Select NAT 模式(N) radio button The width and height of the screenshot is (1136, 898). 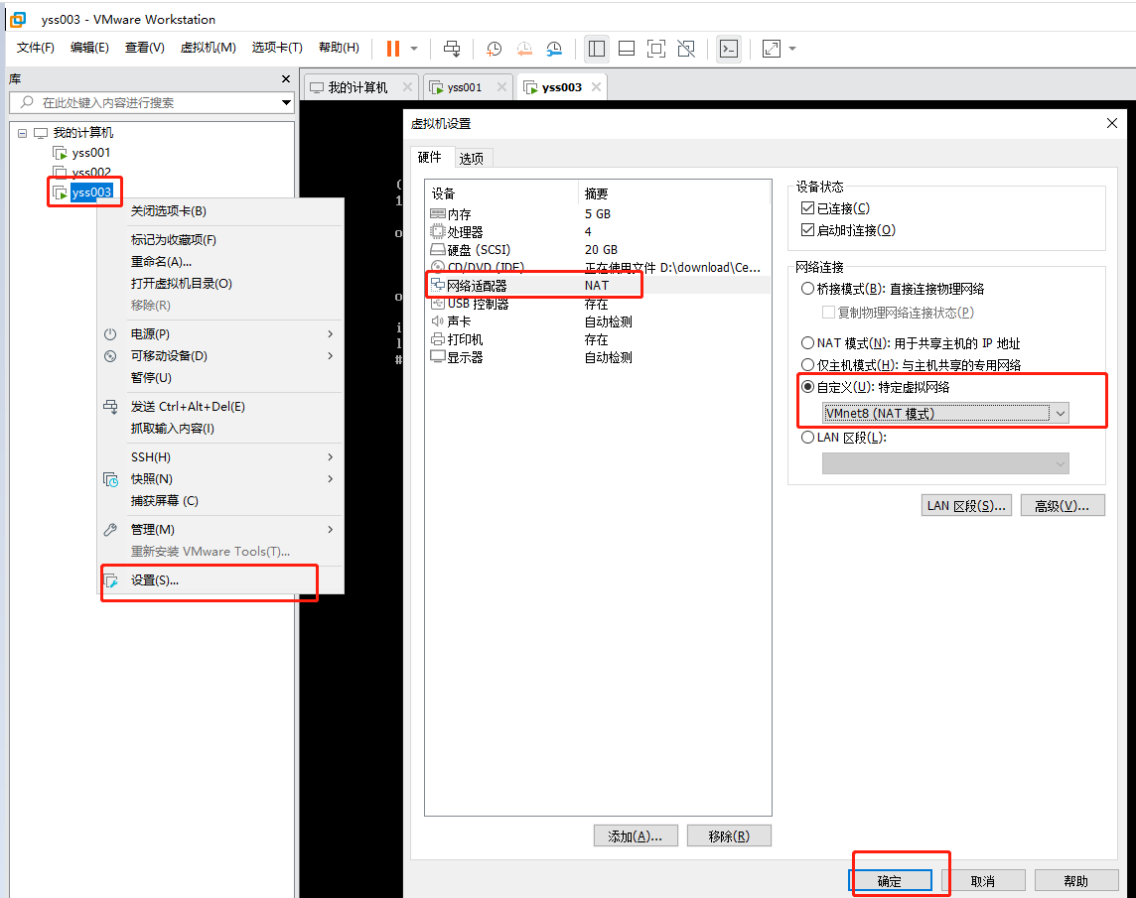[807, 343]
